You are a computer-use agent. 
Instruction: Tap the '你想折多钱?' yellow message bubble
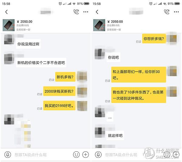coord(154,39)
